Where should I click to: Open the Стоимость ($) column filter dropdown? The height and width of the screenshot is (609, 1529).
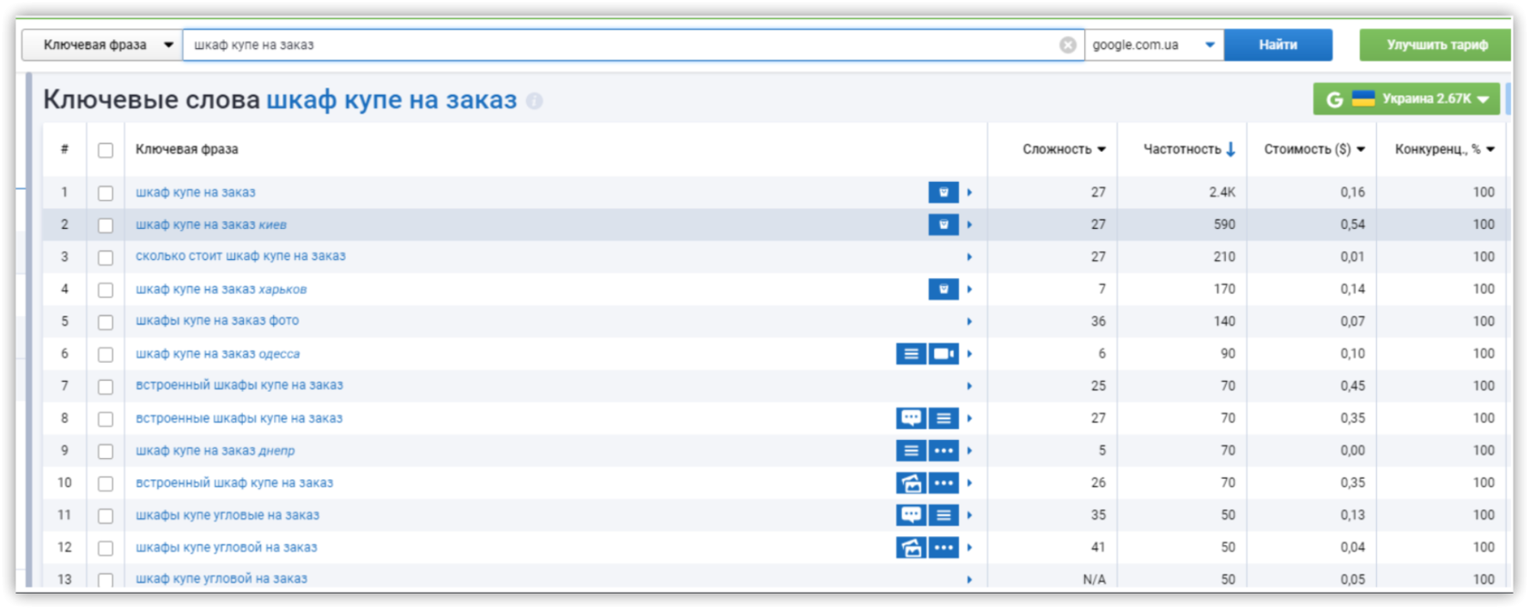click(x=1361, y=149)
